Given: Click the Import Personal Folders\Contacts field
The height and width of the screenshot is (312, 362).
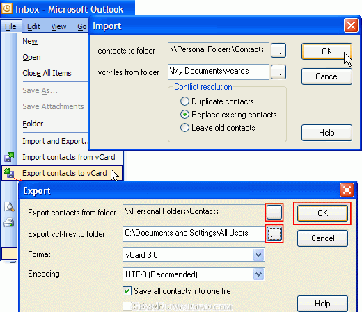Looking at the screenshot, I should [219, 50].
